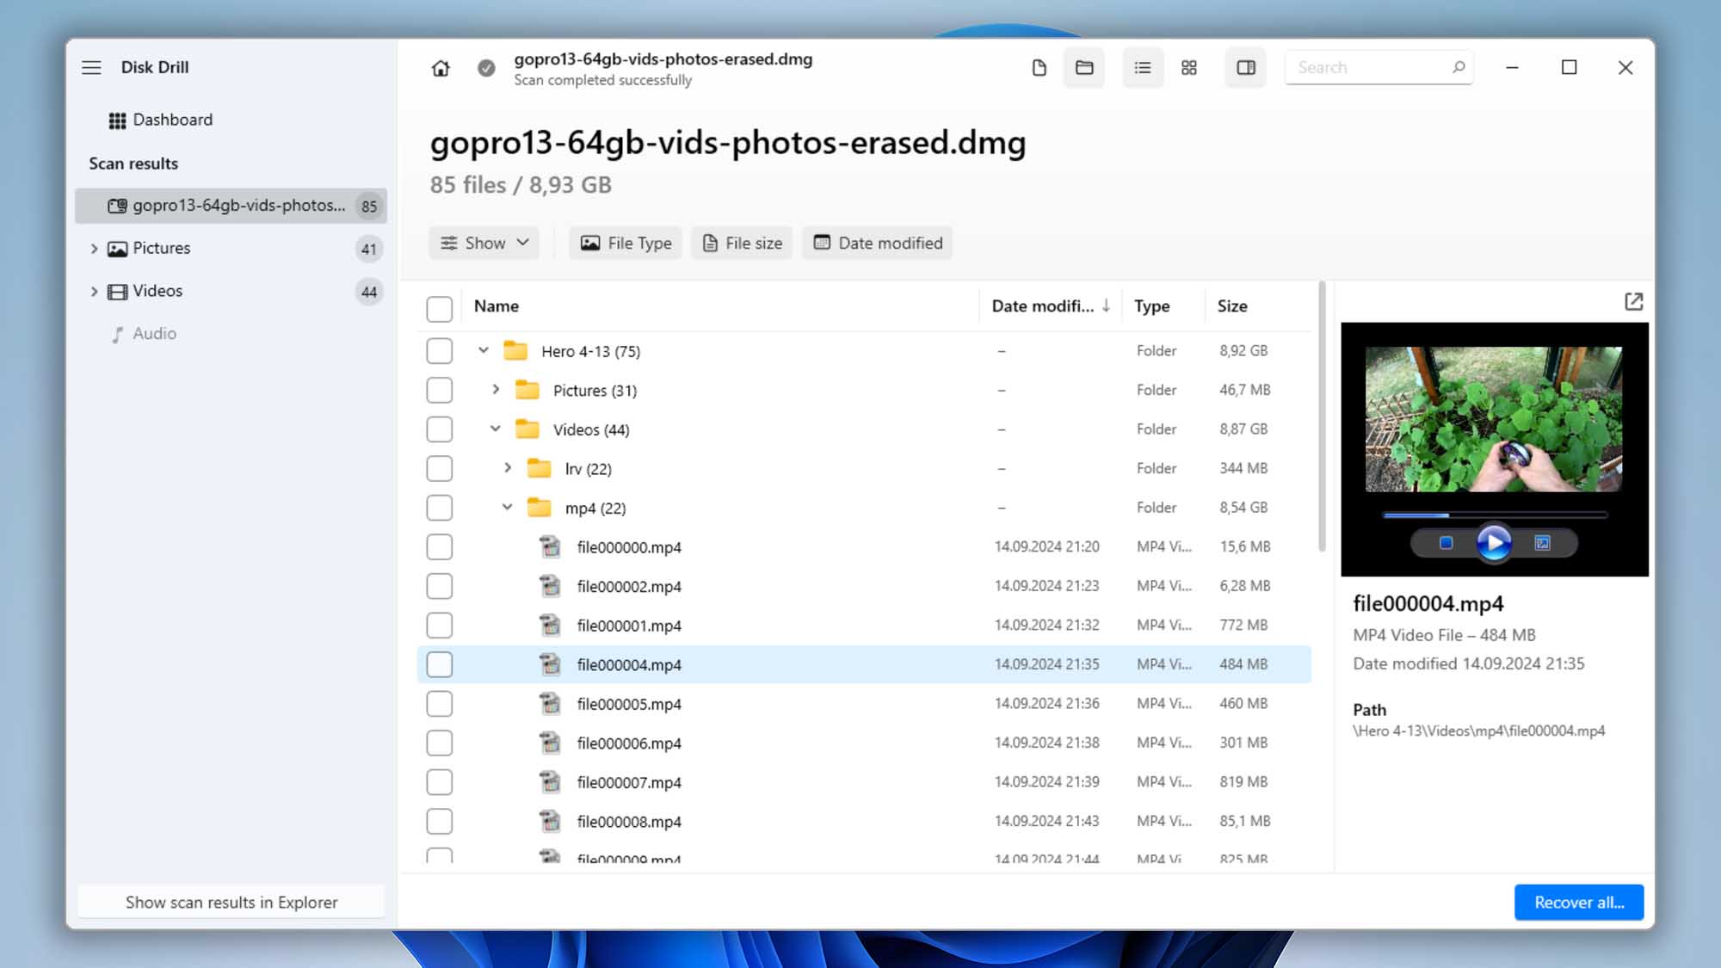Click file000006.mp4 video file icon

[x=550, y=743]
